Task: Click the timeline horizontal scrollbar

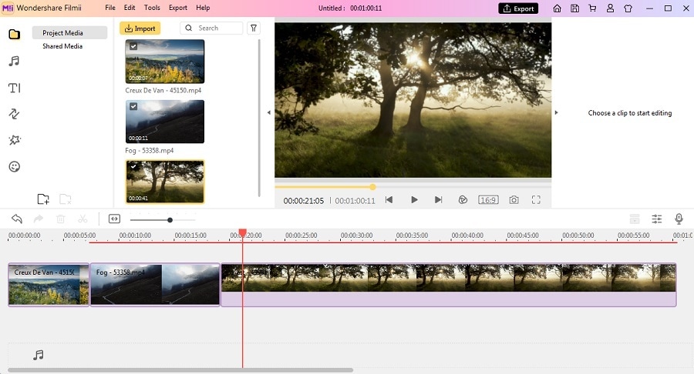Action: click(180, 370)
